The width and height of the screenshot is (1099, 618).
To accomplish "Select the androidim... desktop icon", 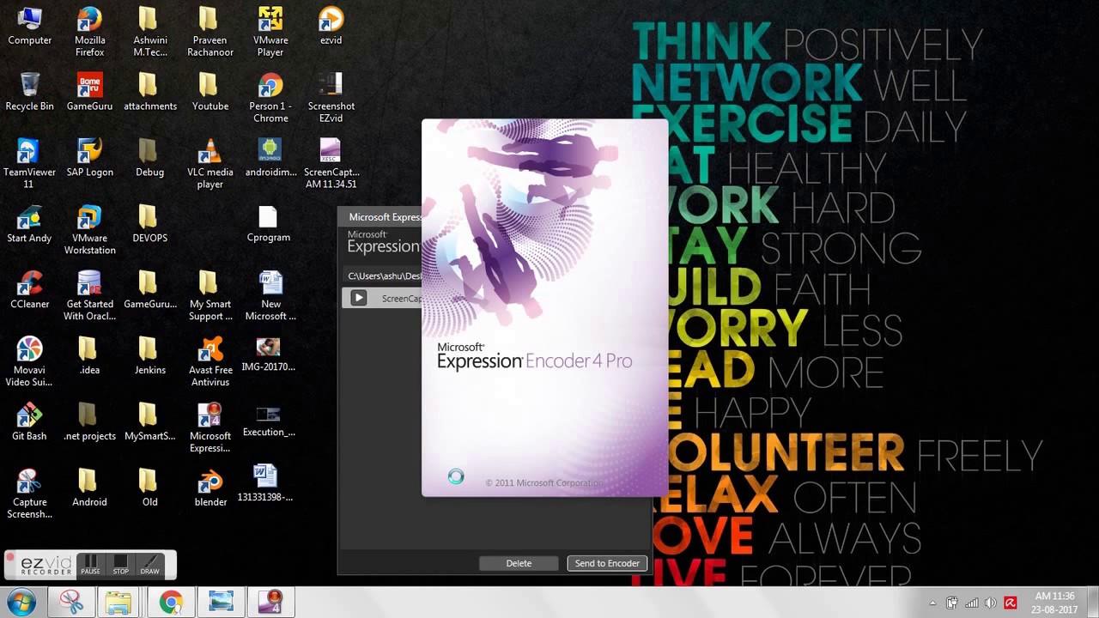I will point(270,158).
